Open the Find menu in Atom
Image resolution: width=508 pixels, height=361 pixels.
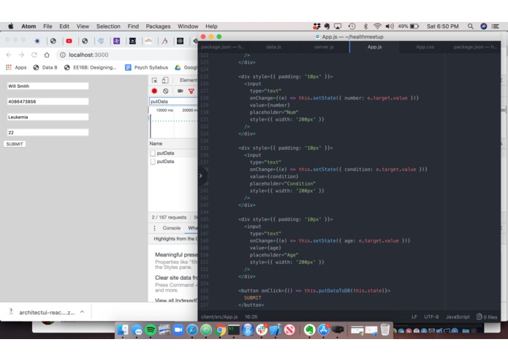point(133,26)
